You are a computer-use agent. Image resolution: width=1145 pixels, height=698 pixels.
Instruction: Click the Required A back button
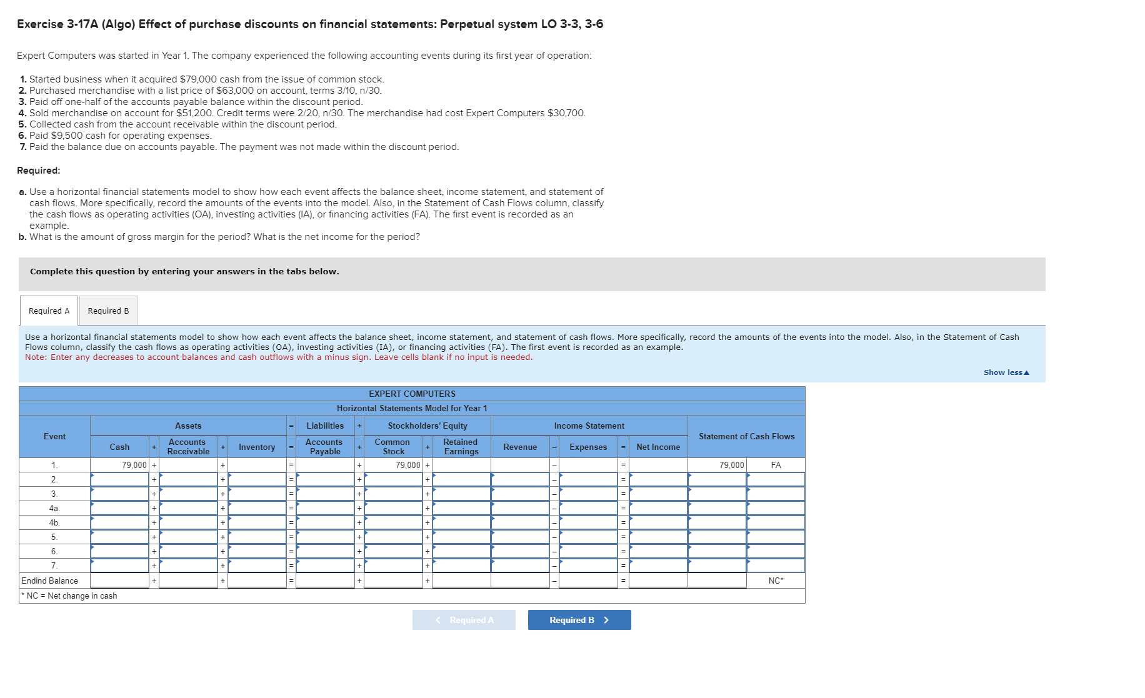(463, 619)
